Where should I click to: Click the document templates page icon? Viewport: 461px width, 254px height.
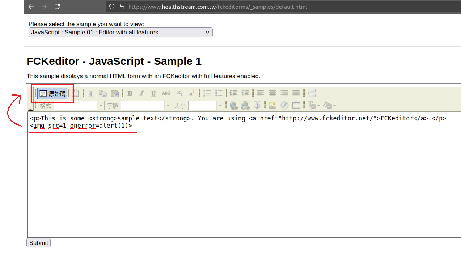pos(76,93)
